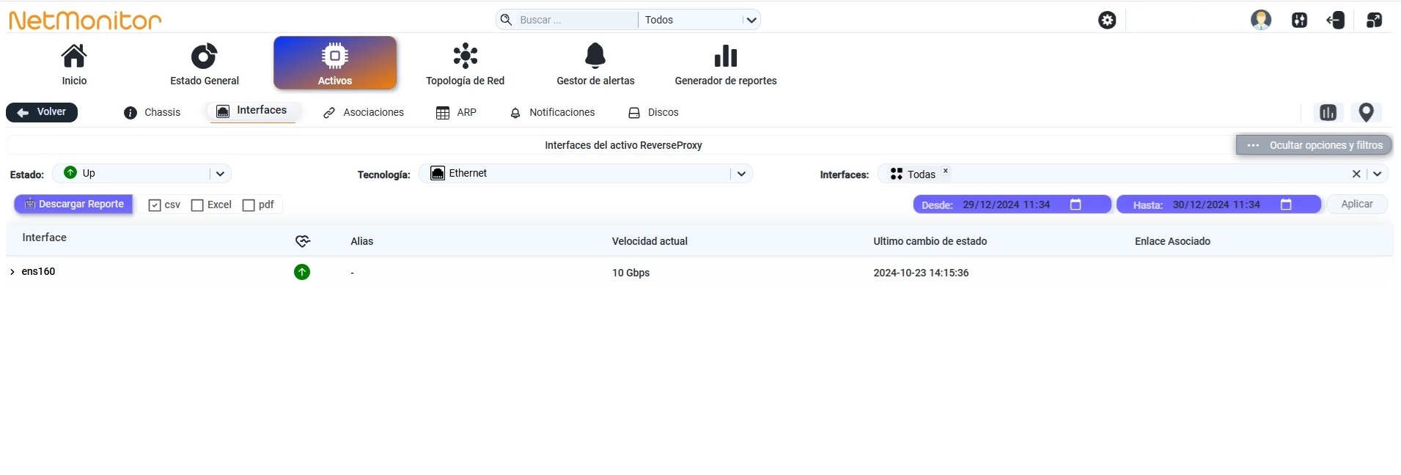Open the settings gear icon
1401x475 pixels.
point(1107,20)
